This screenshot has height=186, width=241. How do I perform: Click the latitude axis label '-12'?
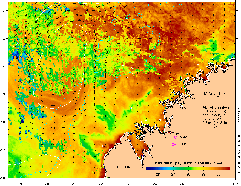[x=3, y=11]
